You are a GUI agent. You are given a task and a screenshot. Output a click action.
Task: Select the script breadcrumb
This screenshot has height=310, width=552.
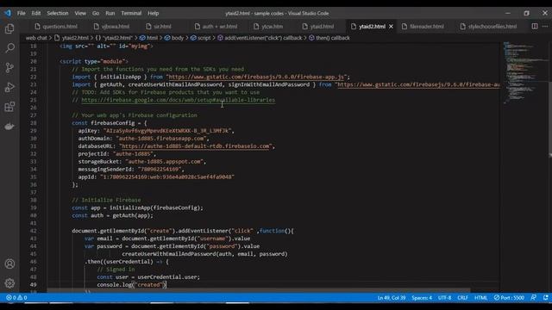point(201,38)
